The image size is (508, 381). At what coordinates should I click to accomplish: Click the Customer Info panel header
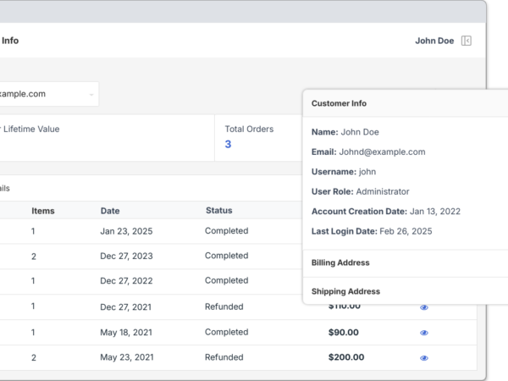pos(406,103)
